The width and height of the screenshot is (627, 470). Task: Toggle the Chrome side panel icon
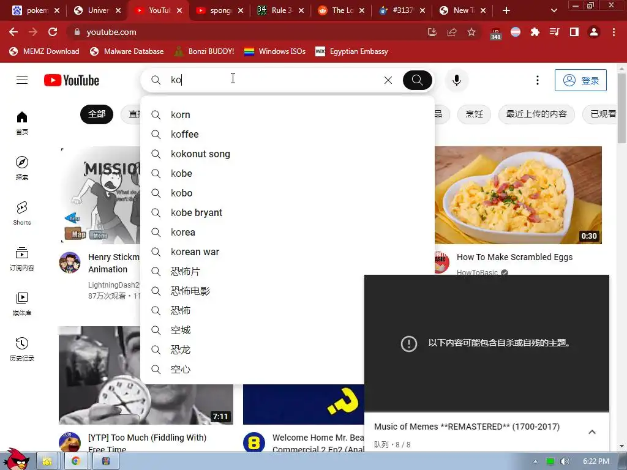pyautogui.click(x=574, y=32)
